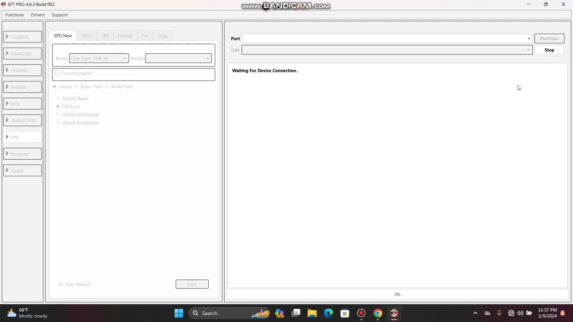
Task: Open the weather widget showing 68°F
Action: pos(27,313)
